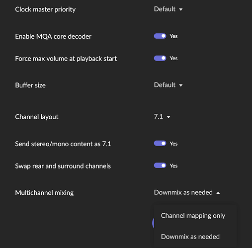Select Channel mapping only option

(x=193, y=216)
